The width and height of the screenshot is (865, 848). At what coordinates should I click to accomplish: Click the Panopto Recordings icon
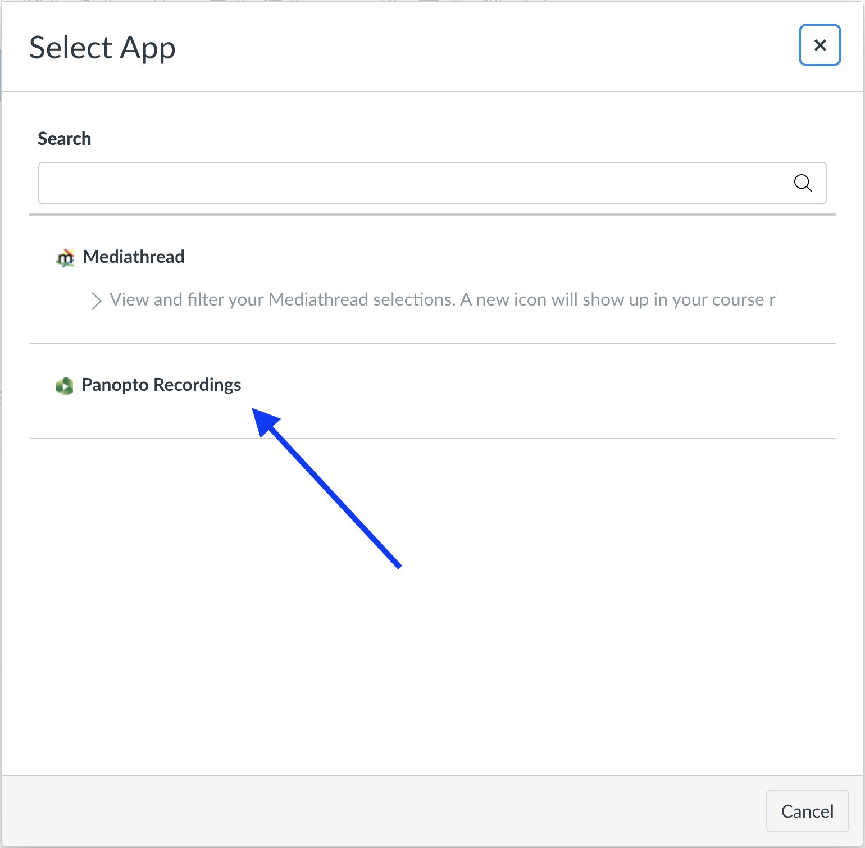(x=65, y=386)
